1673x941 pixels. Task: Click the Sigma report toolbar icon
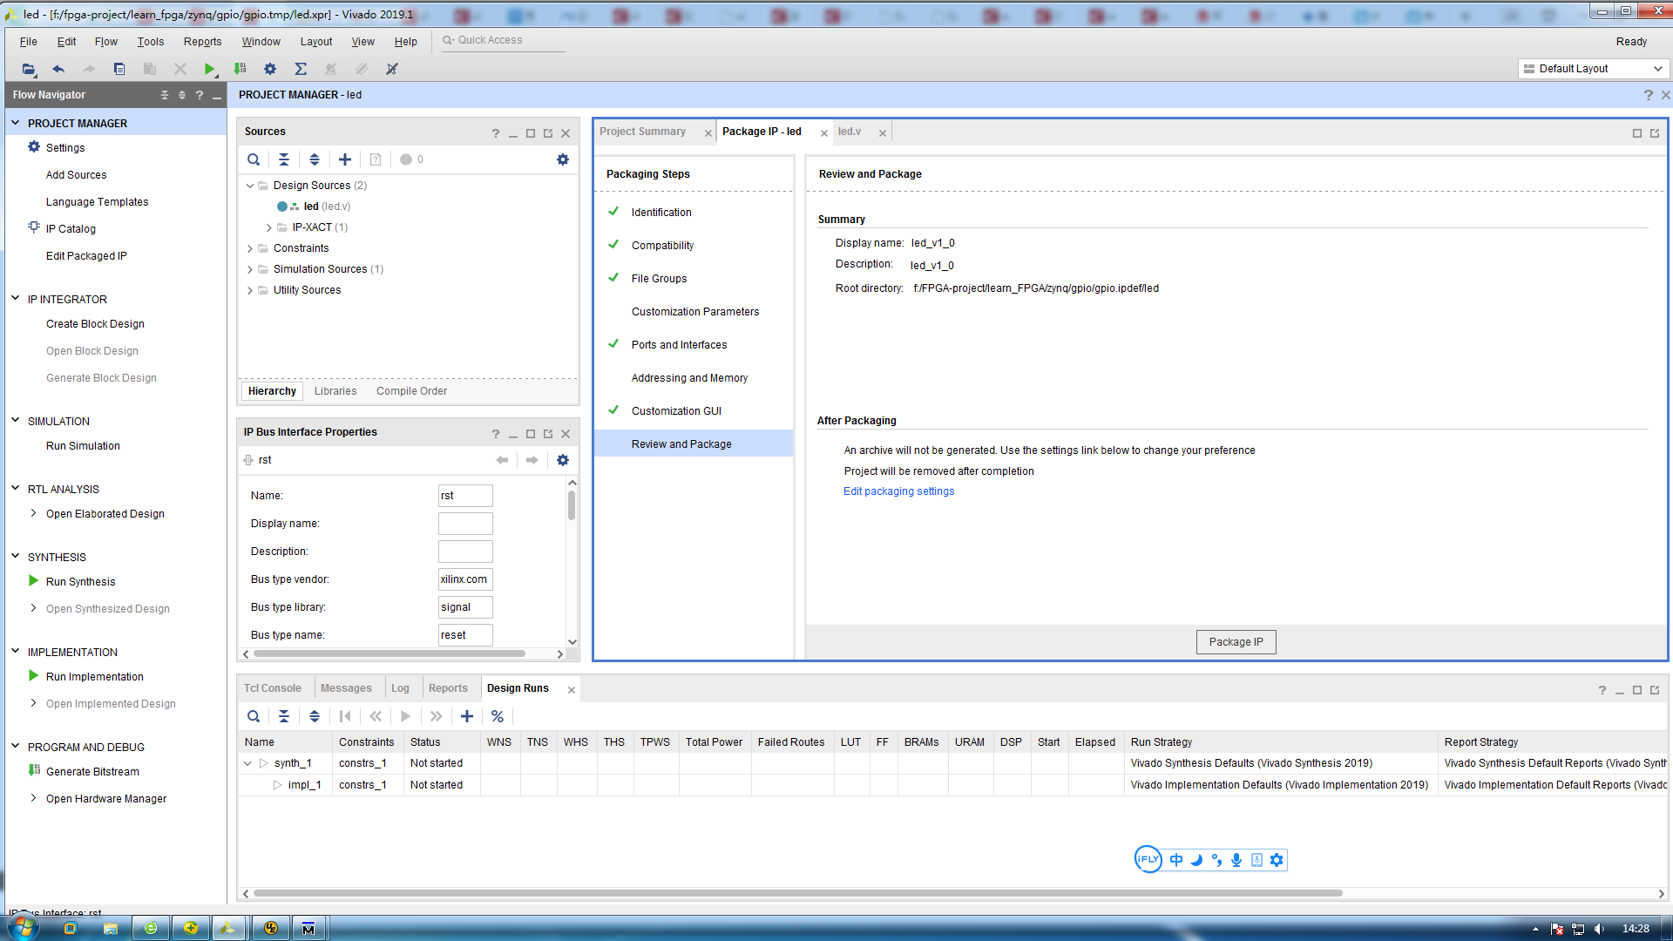coord(301,69)
